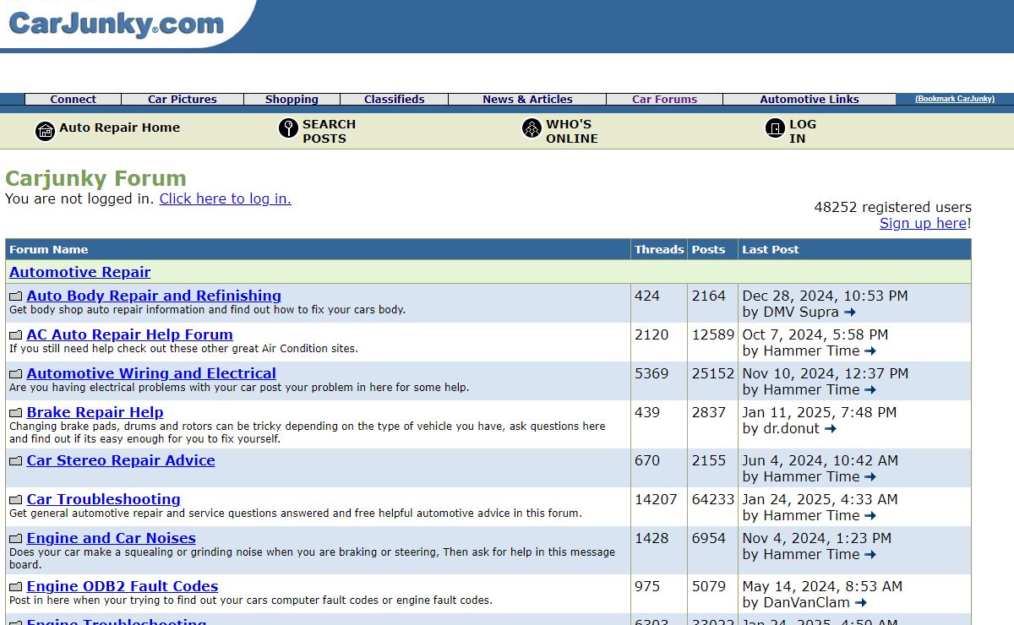Click the Carjunky Forum heading

click(95, 178)
